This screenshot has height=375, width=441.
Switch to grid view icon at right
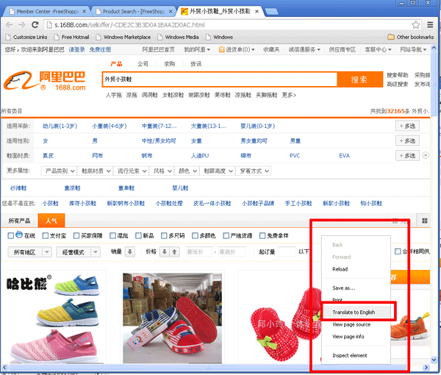425,221
